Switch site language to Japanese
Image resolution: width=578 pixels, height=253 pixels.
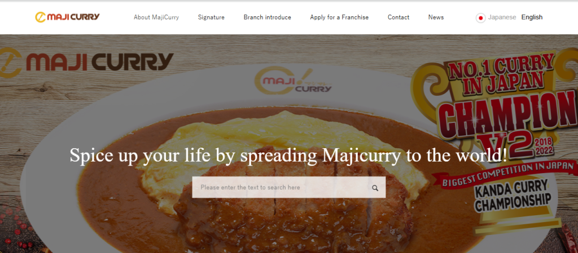pyautogui.click(x=502, y=17)
